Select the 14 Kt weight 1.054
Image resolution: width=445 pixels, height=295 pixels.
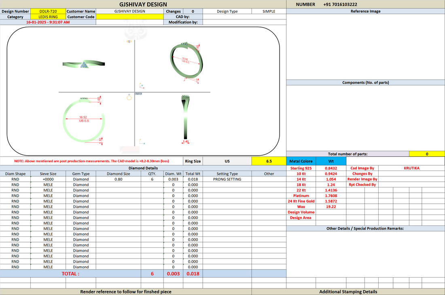click(331, 179)
